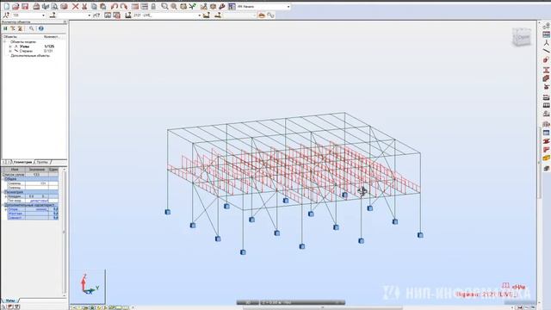Expand the Стержни tree node
Screen dimensions: 551x310
pyautogui.click(x=9, y=51)
